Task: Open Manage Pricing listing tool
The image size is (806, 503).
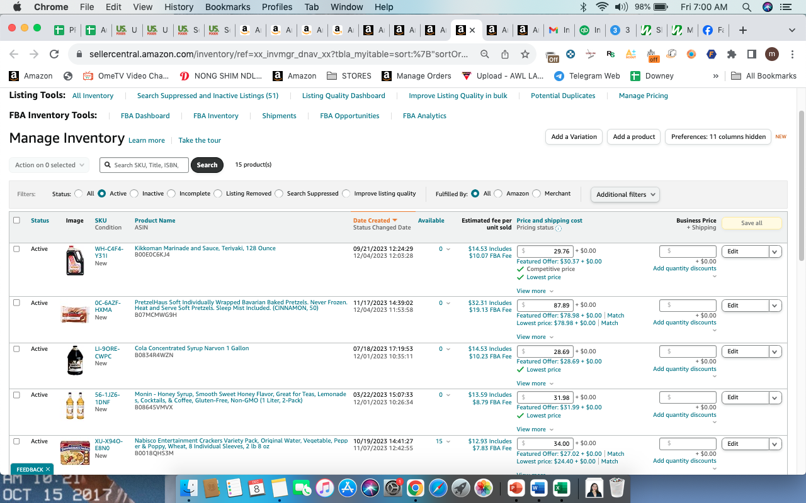Action: (644, 96)
